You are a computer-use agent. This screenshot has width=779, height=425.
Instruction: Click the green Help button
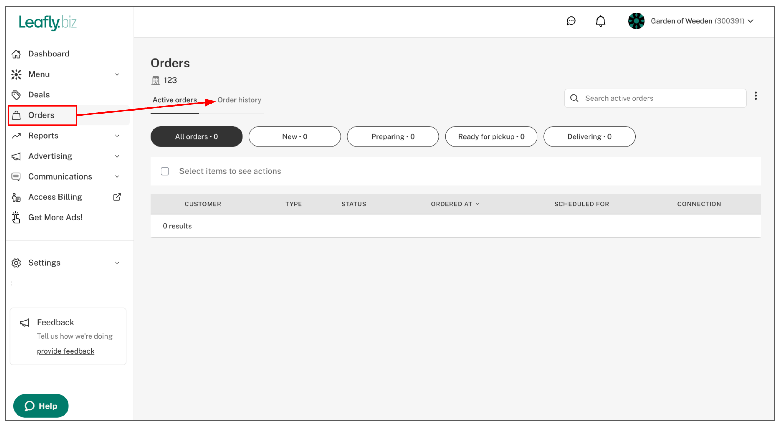point(41,406)
